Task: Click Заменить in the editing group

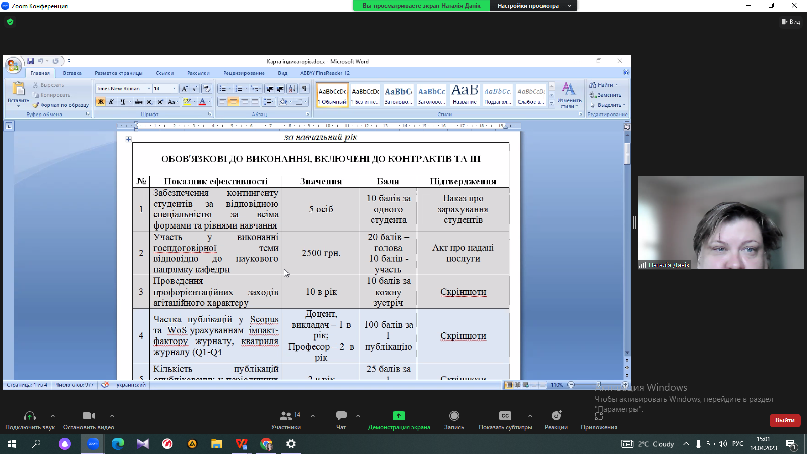Action: point(609,95)
